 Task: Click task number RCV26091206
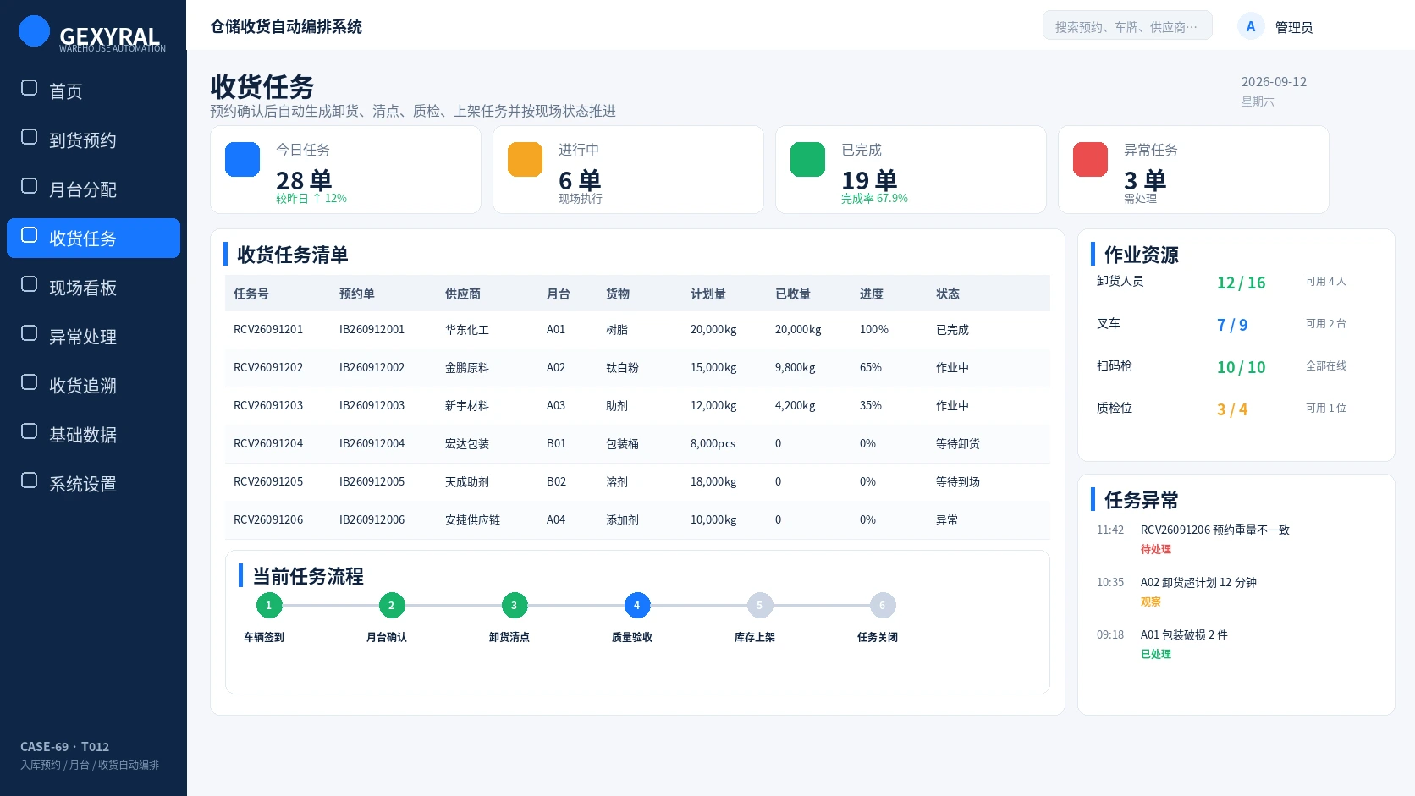coord(268,519)
